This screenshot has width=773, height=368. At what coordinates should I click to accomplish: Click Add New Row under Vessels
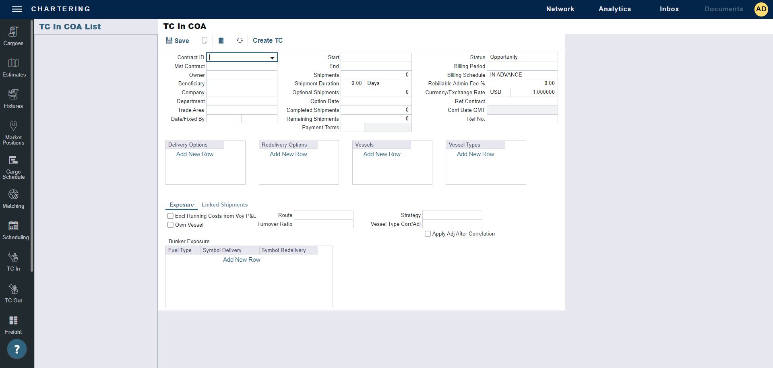(x=382, y=154)
